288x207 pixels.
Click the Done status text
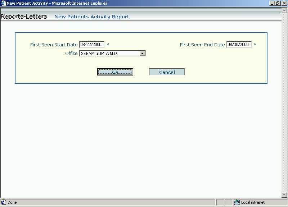coord(12,202)
